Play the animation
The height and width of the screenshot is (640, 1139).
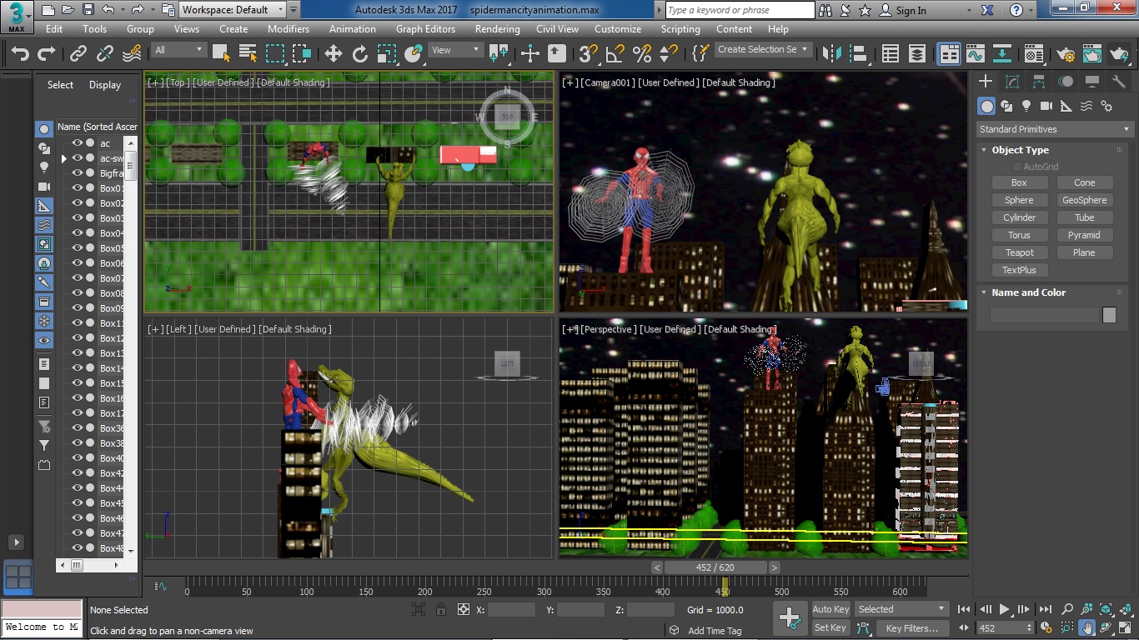pos(1005,609)
